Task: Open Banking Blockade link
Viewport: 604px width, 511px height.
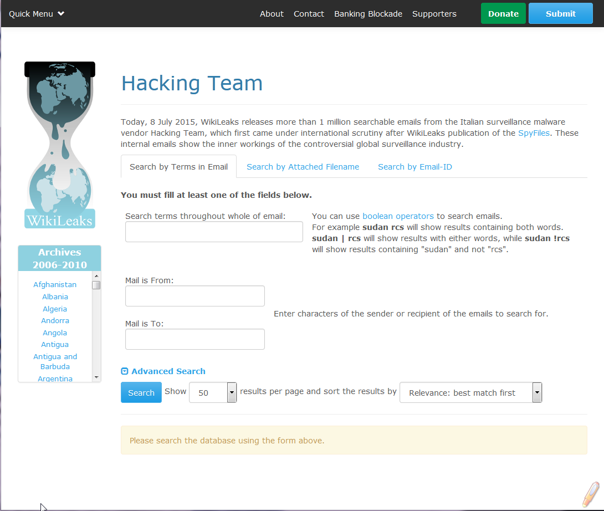Action: tap(368, 14)
